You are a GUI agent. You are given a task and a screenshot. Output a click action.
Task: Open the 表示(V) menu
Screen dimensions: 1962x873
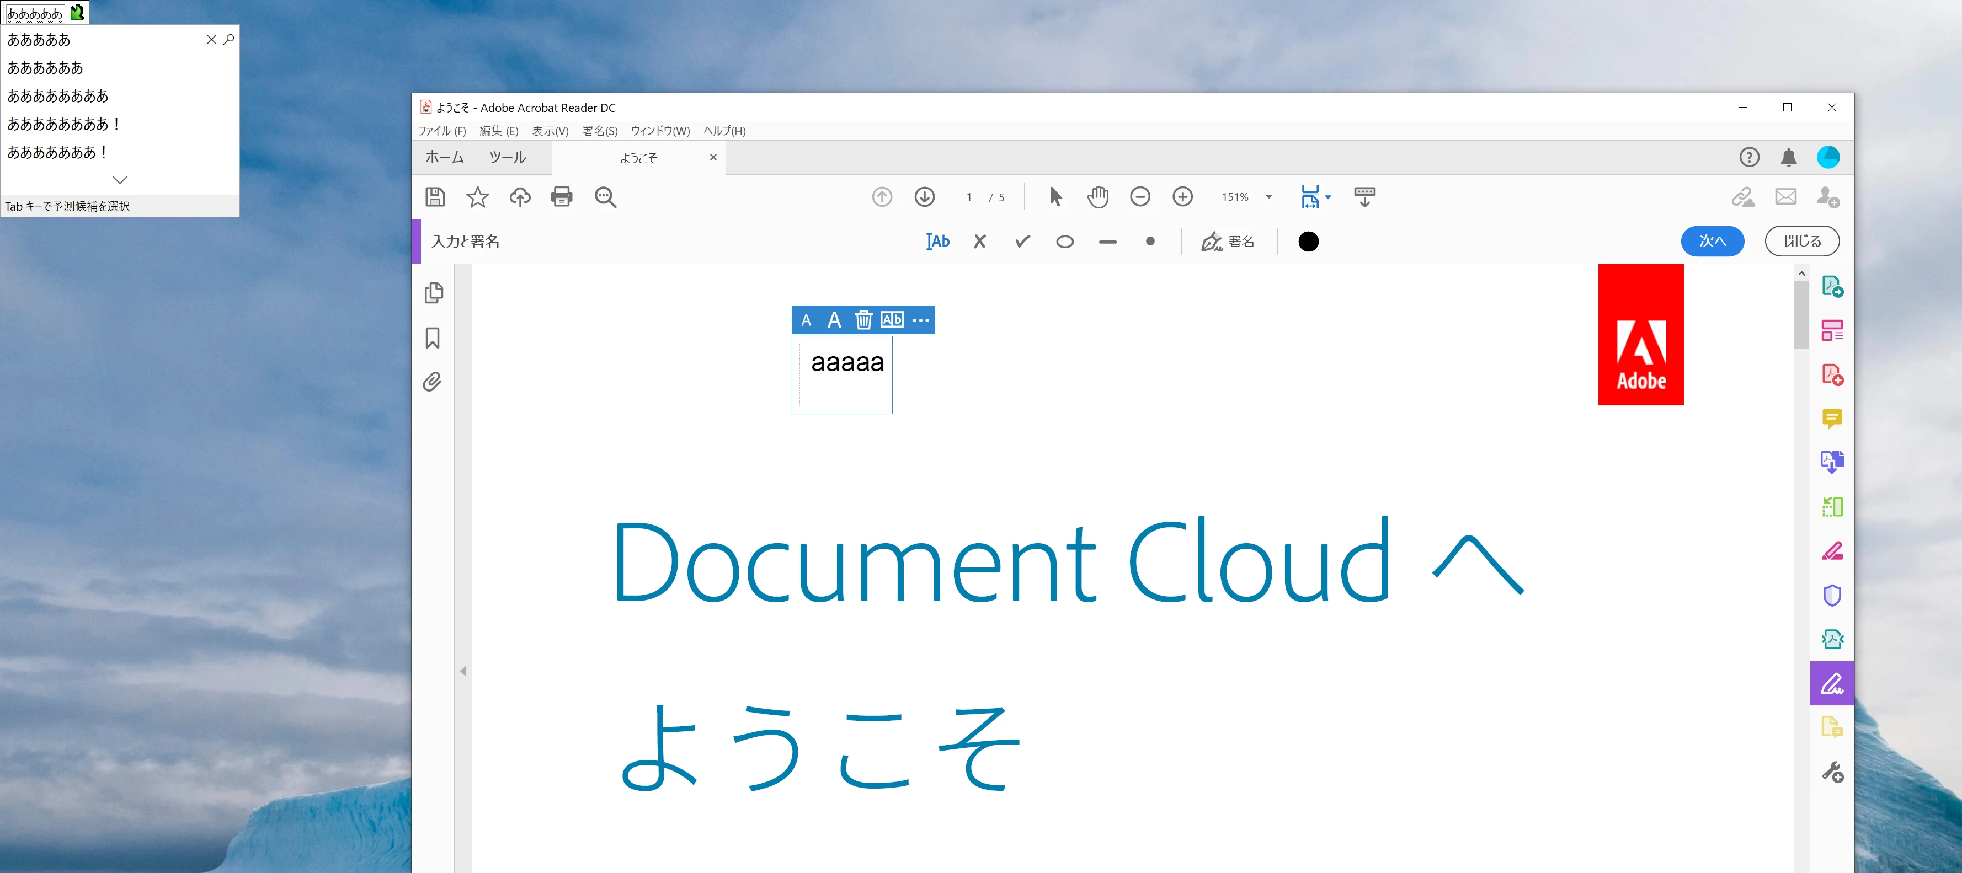click(x=549, y=131)
